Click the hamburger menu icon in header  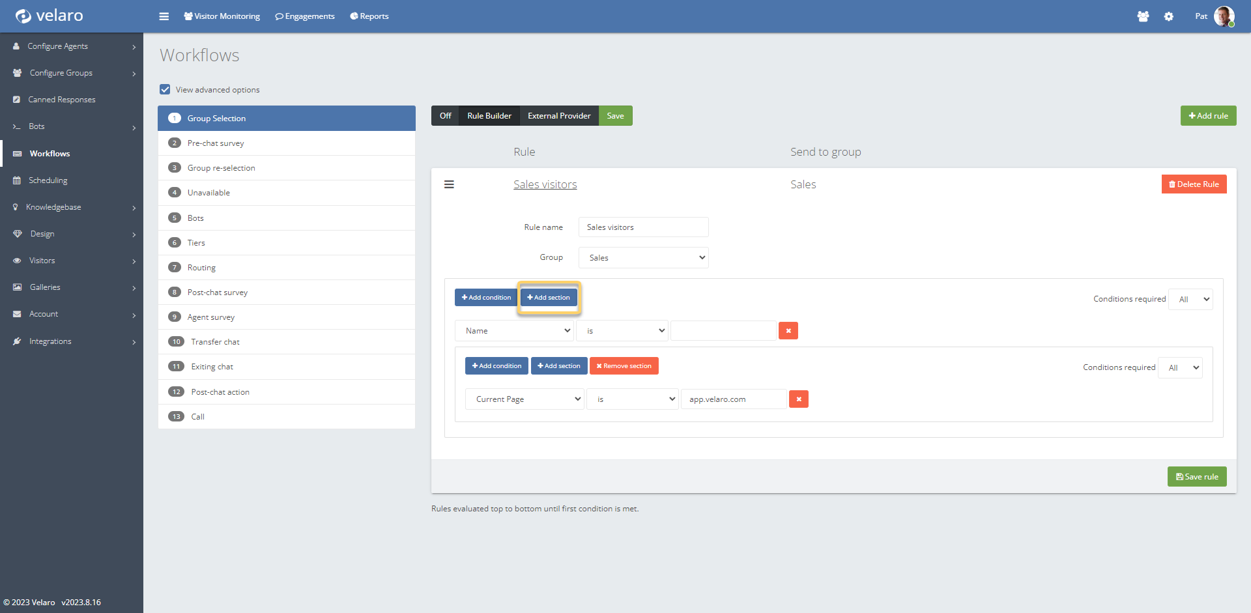click(164, 16)
